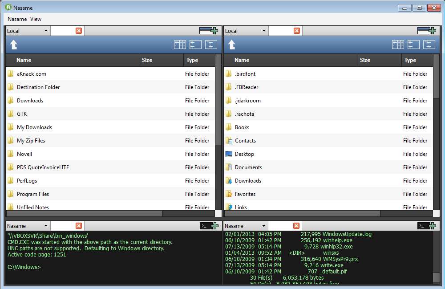
Task: Close the tab in top-left Local pane
Action: click(79, 31)
